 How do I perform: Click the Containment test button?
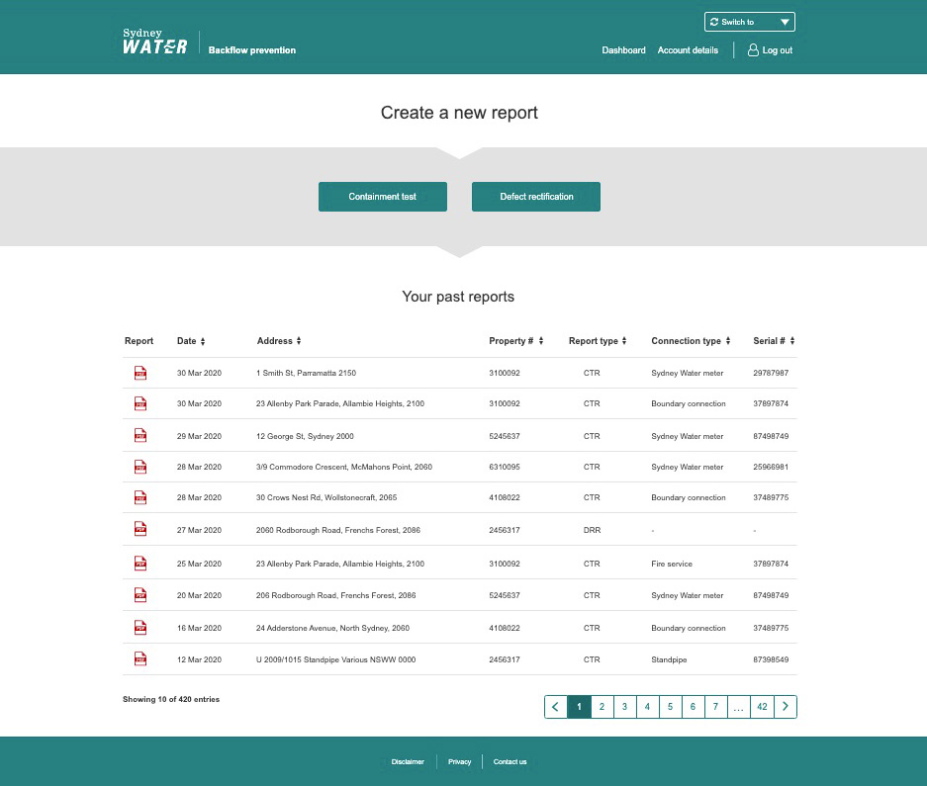[382, 197]
